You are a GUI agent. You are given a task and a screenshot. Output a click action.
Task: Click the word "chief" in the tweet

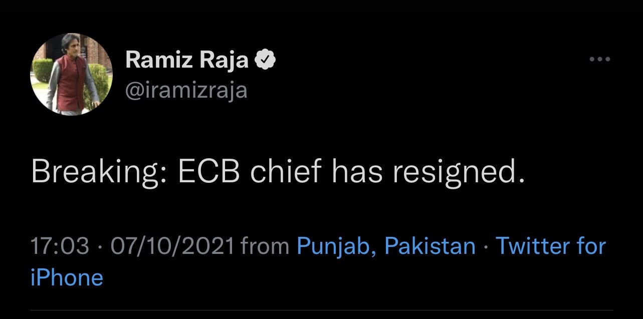[x=283, y=173]
